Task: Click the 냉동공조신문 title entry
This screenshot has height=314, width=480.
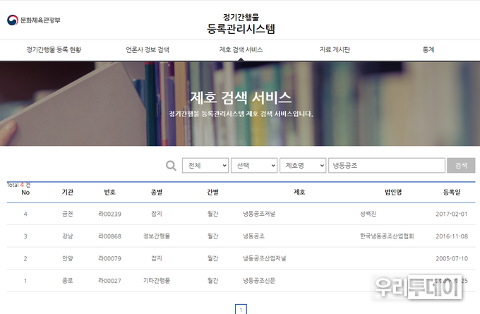Action: pos(260,281)
